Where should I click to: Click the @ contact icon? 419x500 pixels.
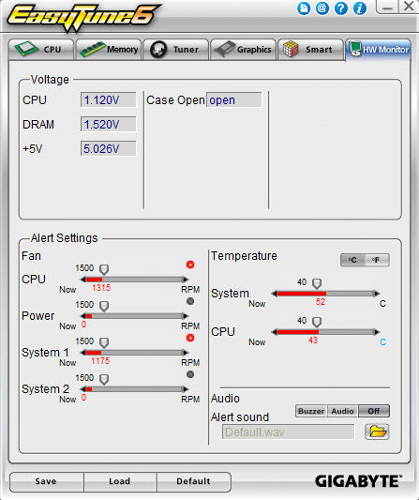(322, 8)
